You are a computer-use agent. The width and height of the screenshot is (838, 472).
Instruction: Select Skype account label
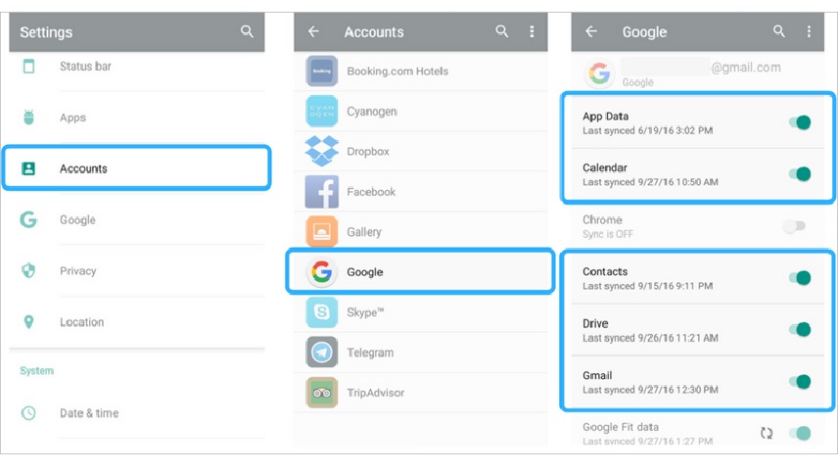point(365,312)
